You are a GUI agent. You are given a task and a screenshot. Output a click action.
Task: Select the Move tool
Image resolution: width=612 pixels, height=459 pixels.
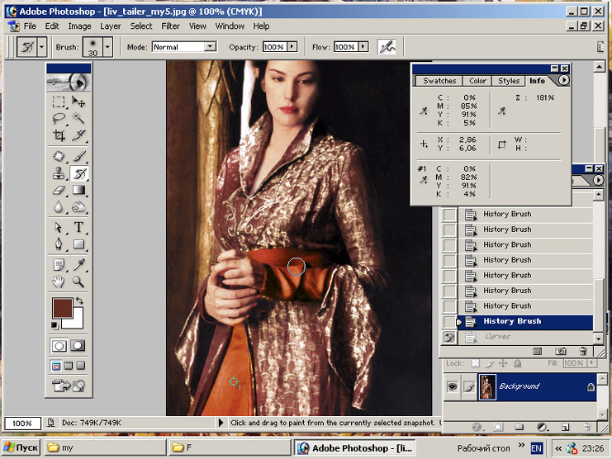(78, 102)
